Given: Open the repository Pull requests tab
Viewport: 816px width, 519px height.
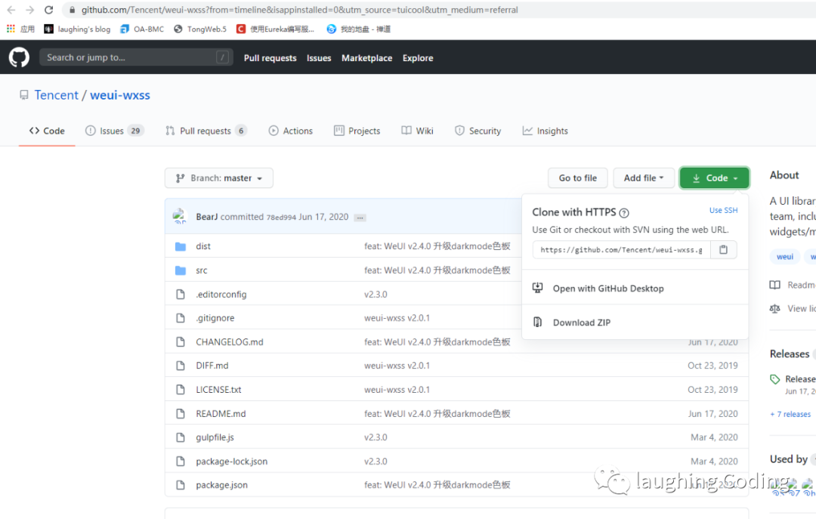Looking at the screenshot, I should click(x=206, y=131).
